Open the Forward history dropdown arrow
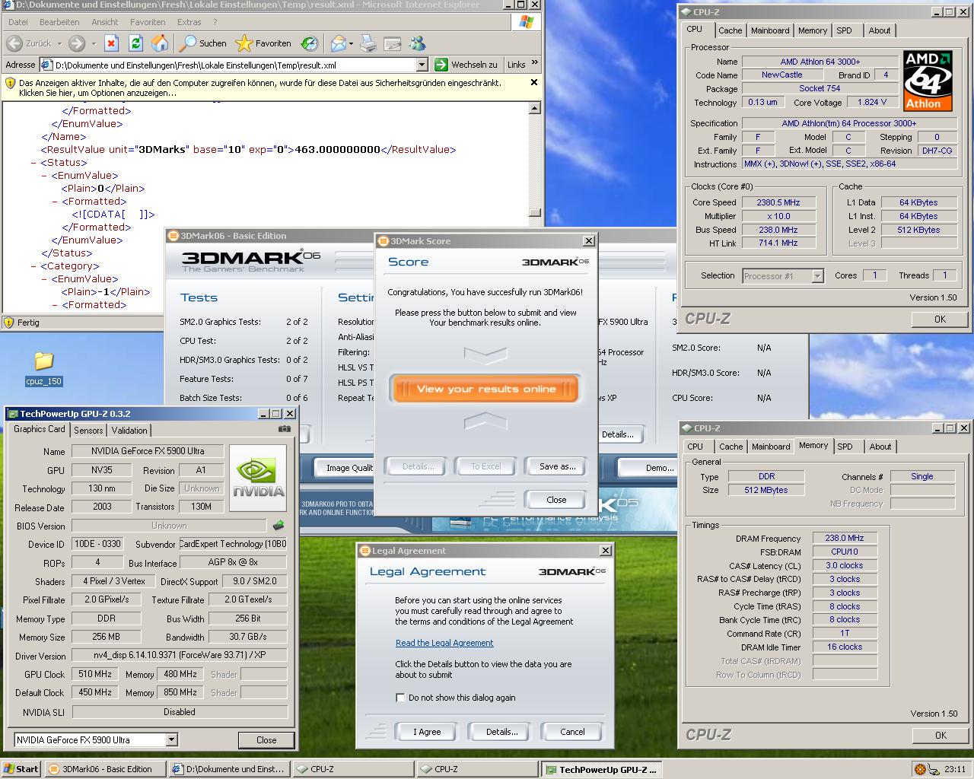This screenshot has width=974, height=779. tap(94, 43)
